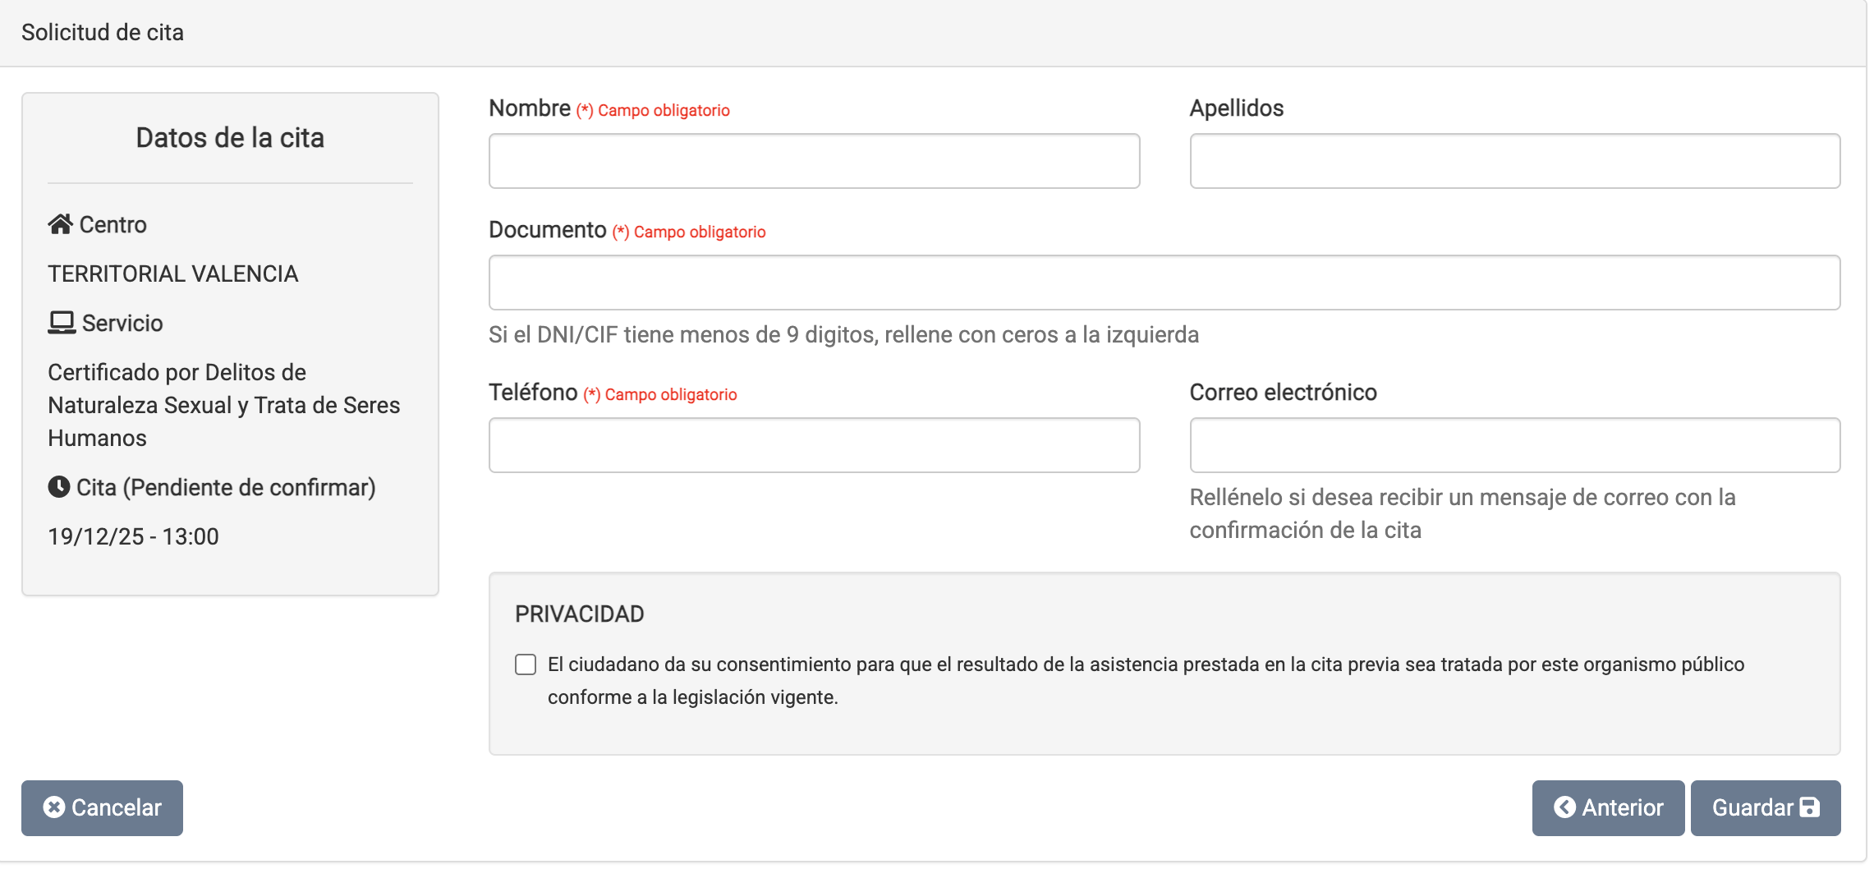Click the appointment date 19/12/25 - 13:00
Screen dimensions: 1874x869
(134, 536)
